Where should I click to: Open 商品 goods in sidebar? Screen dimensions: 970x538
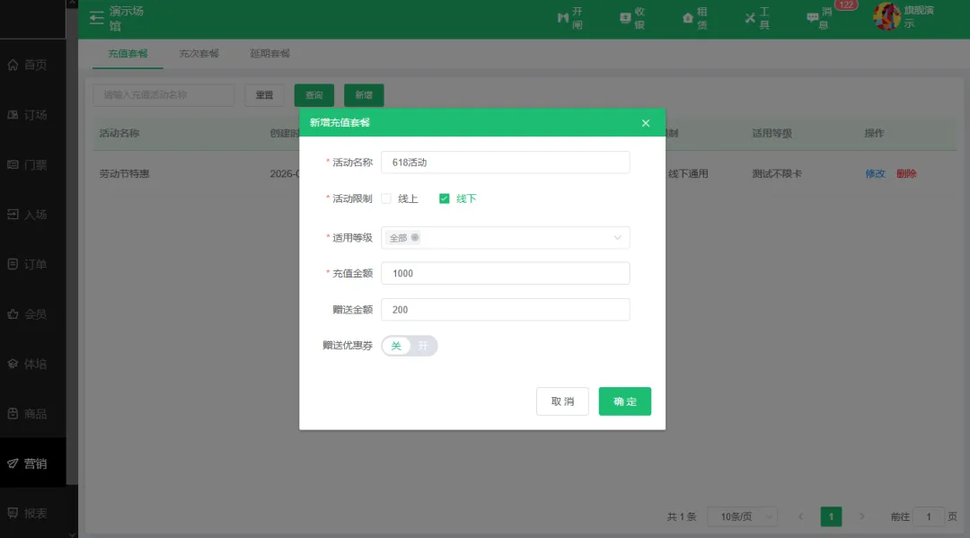(x=28, y=414)
